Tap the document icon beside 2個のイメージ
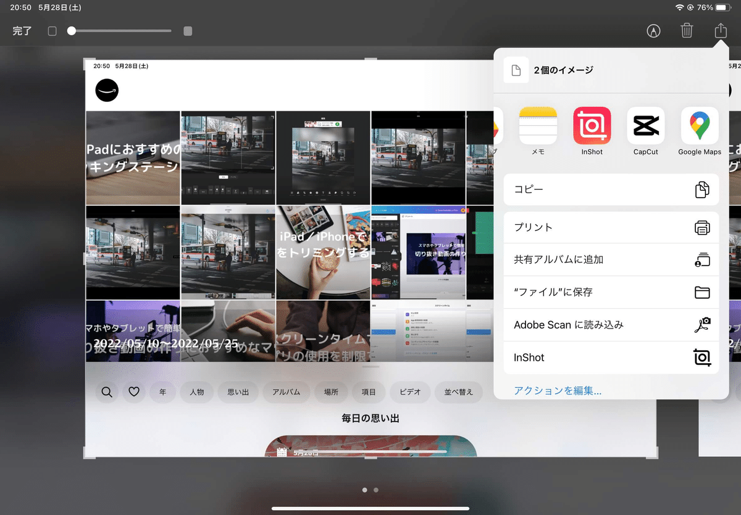 (x=516, y=70)
